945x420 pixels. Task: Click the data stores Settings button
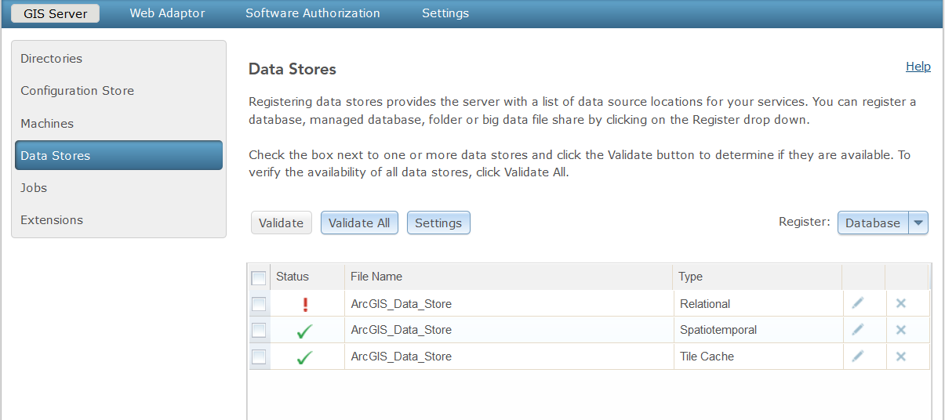(x=438, y=223)
